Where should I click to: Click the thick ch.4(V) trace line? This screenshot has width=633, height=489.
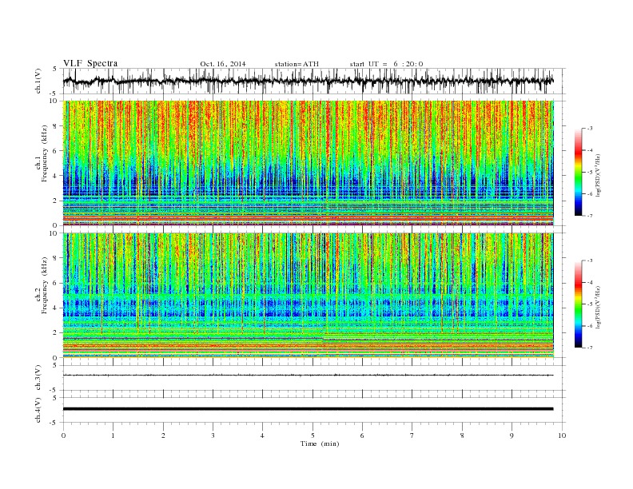(x=308, y=409)
